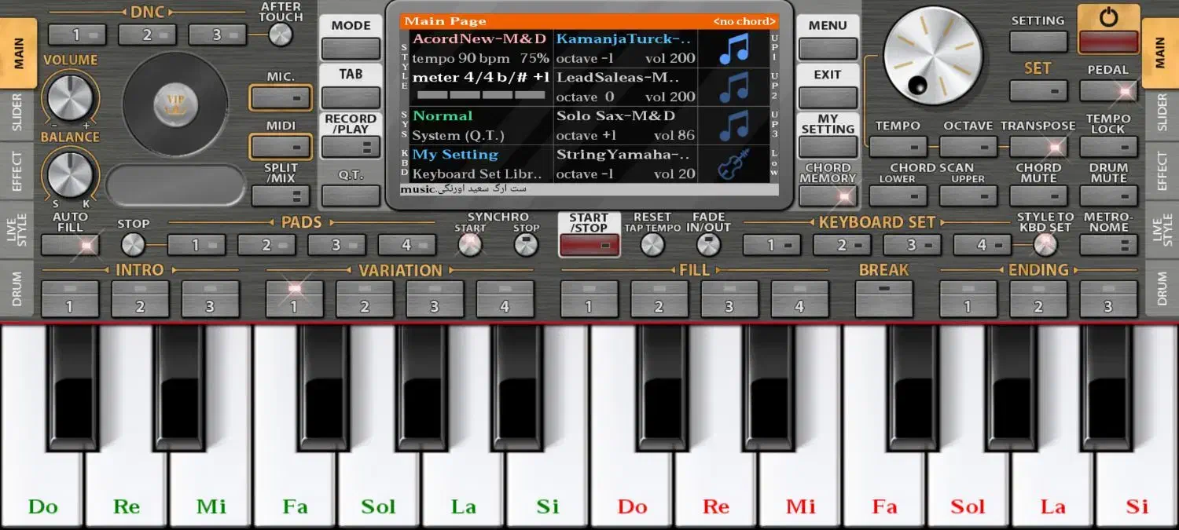The width and height of the screenshot is (1179, 530).
Task: Switch to the left Slider tab
Action: 17,112
